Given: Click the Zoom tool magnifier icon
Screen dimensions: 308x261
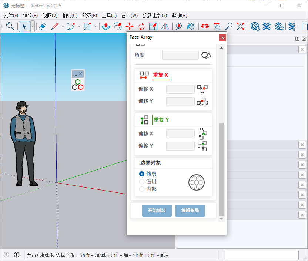Looking at the screenshot, I should [229, 27].
